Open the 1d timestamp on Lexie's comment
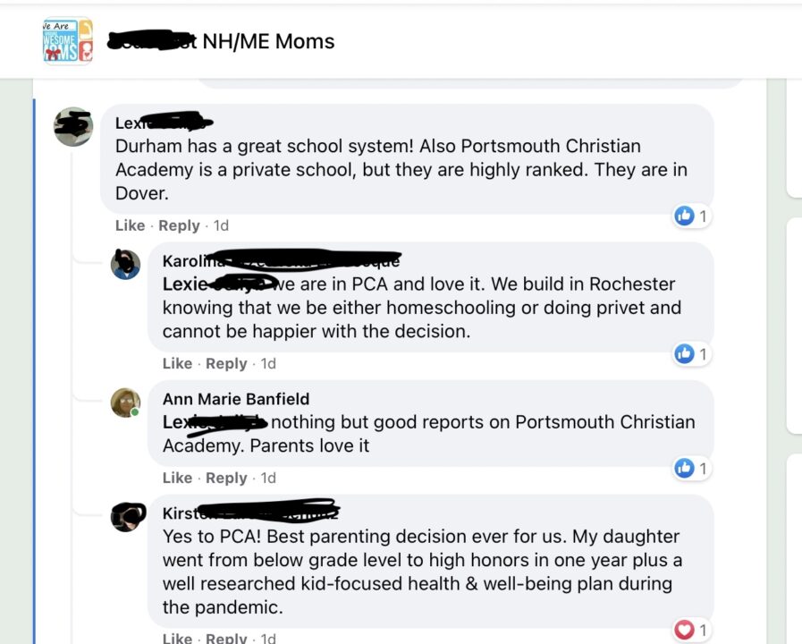 click(221, 225)
